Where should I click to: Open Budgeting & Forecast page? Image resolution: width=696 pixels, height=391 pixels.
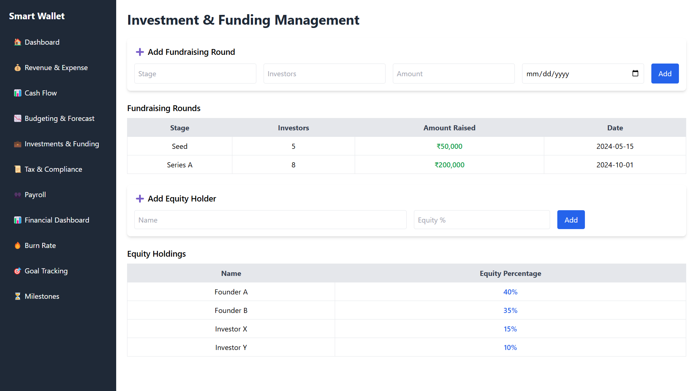[x=59, y=118]
